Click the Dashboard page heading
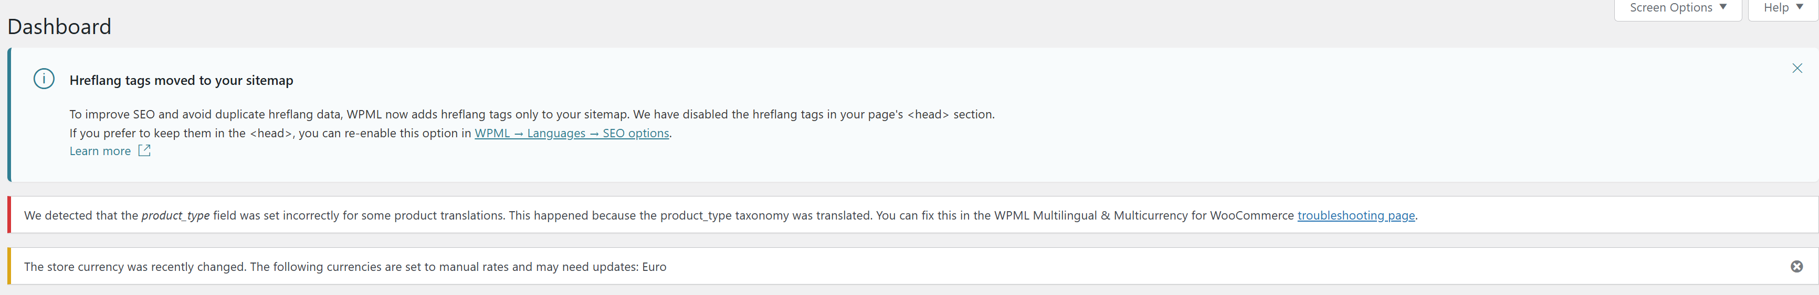Viewport: 1819px width, 295px height. coord(59,27)
